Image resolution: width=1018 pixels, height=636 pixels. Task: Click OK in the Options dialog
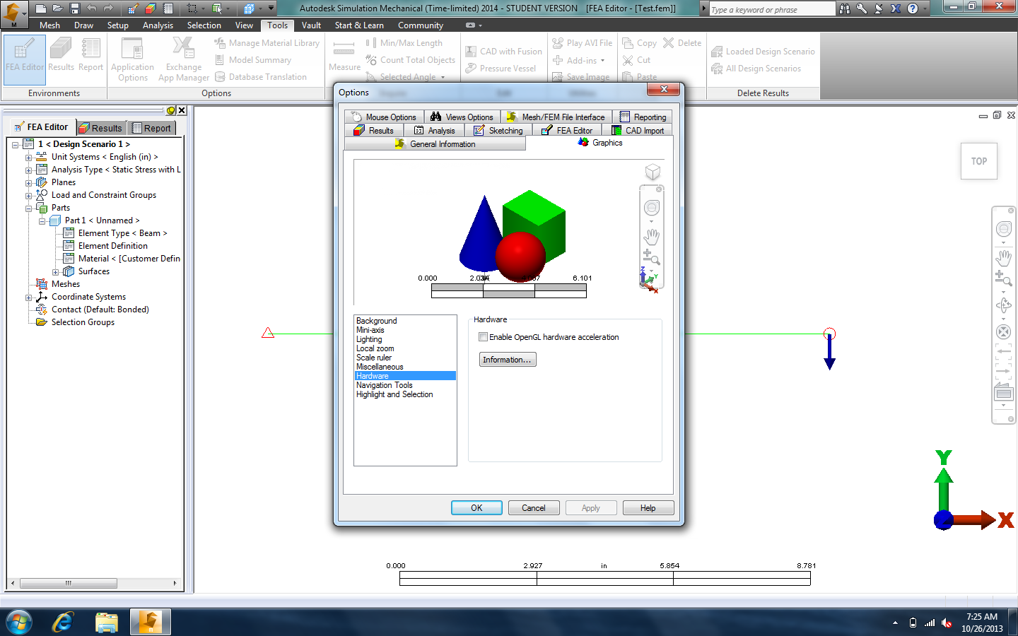(x=476, y=508)
